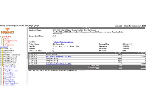The image size is (146, 110).
Task: Open the 24-Sep-2017 received amount receipt link
Action: click(x=59, y=57)
